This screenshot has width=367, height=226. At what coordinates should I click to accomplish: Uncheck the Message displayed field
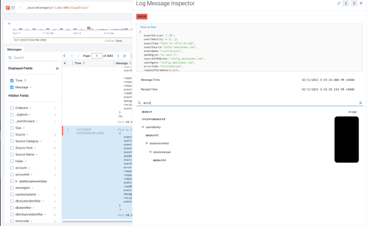(12, 87)
